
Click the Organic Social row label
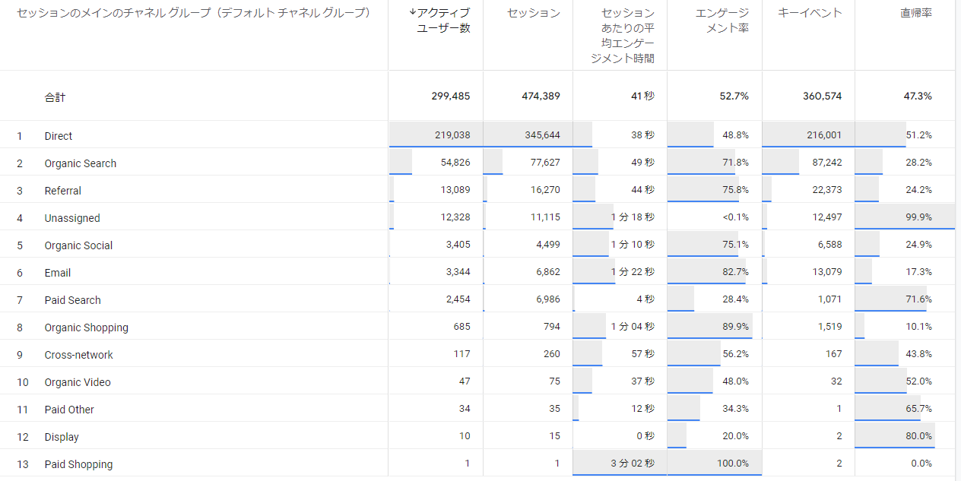pyautogui.click(x=78, y=245)
